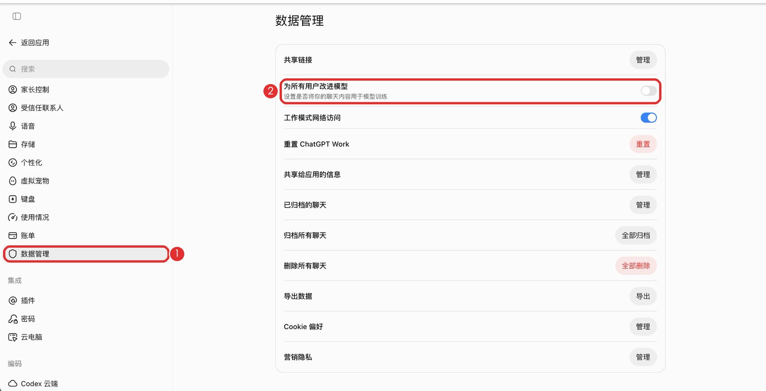This screenshot has width=766, height=391.
Task: Click the 云电脑 icon
Action: coord(13,337)
